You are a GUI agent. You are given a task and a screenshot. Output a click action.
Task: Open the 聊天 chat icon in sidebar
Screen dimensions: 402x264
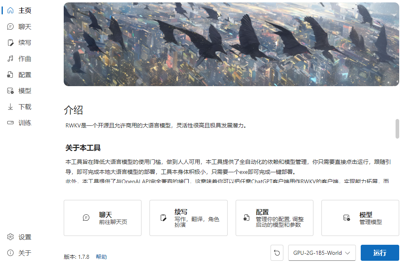10,26
